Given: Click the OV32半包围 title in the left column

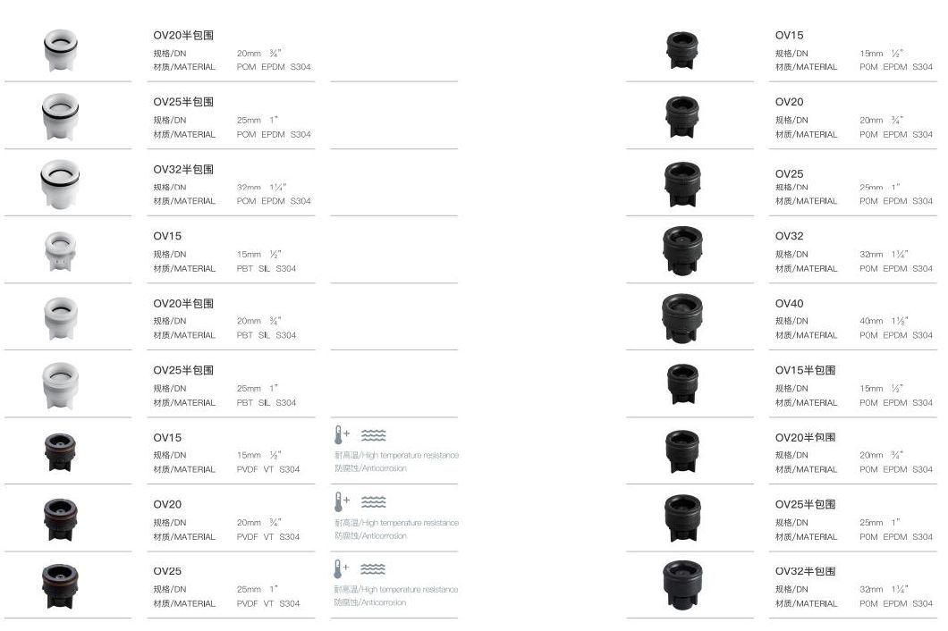Looking at the screenshot, I should click(x=183, y=169).
